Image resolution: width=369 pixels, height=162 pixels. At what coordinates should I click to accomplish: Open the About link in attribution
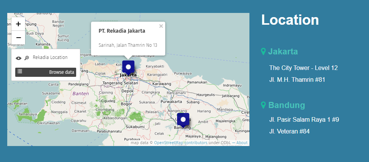tap(242, 143)
